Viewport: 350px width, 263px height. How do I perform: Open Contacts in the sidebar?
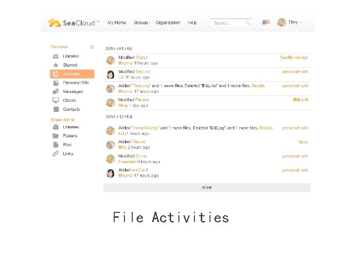click(72, 109)
